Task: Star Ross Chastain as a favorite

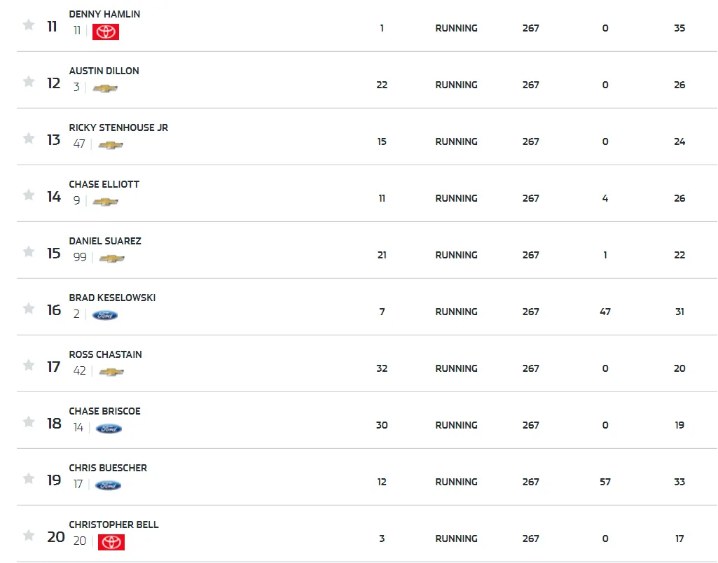Action: 29,366
